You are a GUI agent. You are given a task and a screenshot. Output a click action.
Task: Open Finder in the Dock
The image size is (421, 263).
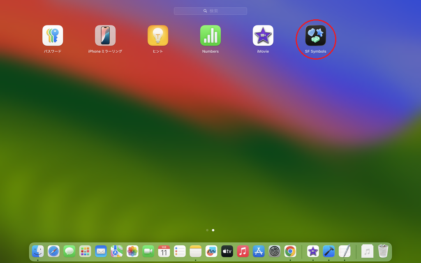[38, 251]
